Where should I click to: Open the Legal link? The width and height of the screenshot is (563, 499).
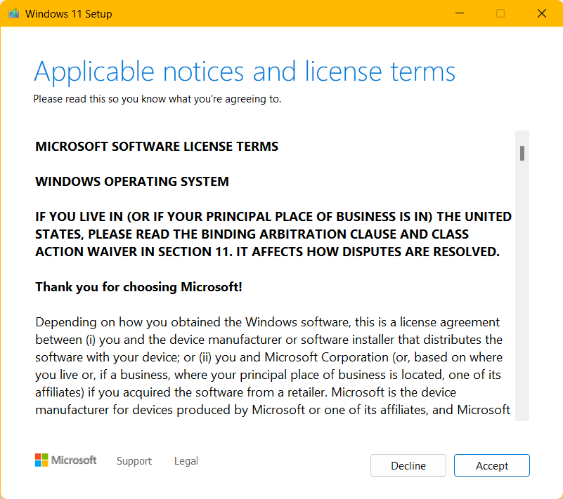[186, 460]
